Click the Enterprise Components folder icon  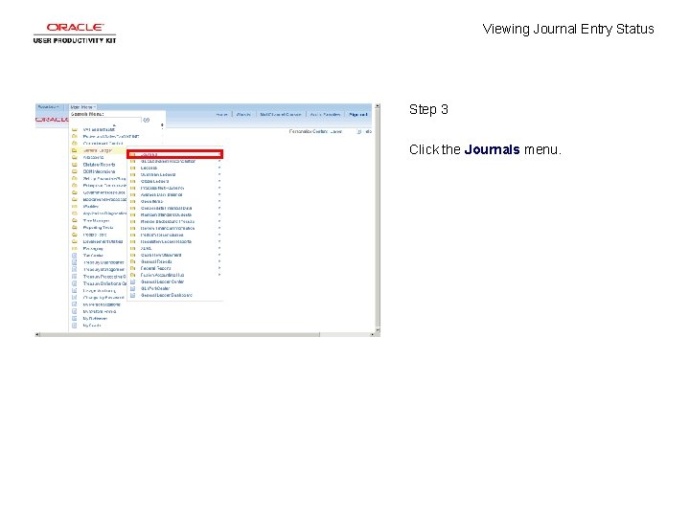(x=75, y=186)
